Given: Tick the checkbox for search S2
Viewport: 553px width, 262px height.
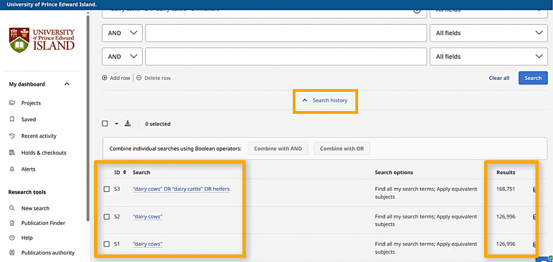Looking at the screenshot, I should click(x=106, y=217).
